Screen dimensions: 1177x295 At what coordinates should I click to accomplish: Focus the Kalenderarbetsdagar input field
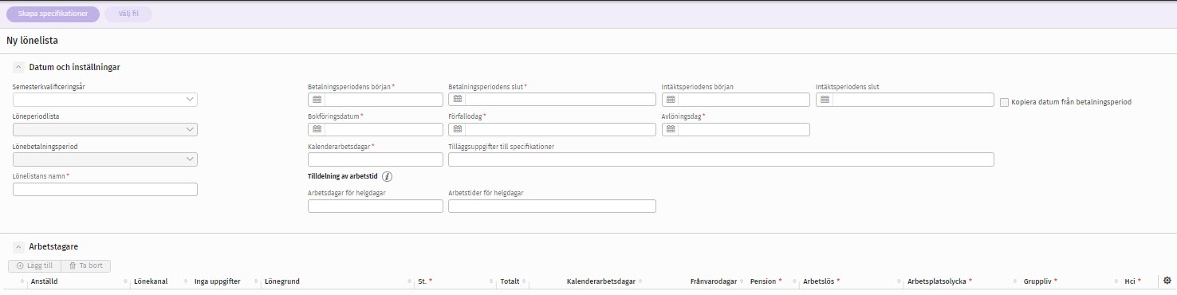pyautogui.click(x=376, y=159)
